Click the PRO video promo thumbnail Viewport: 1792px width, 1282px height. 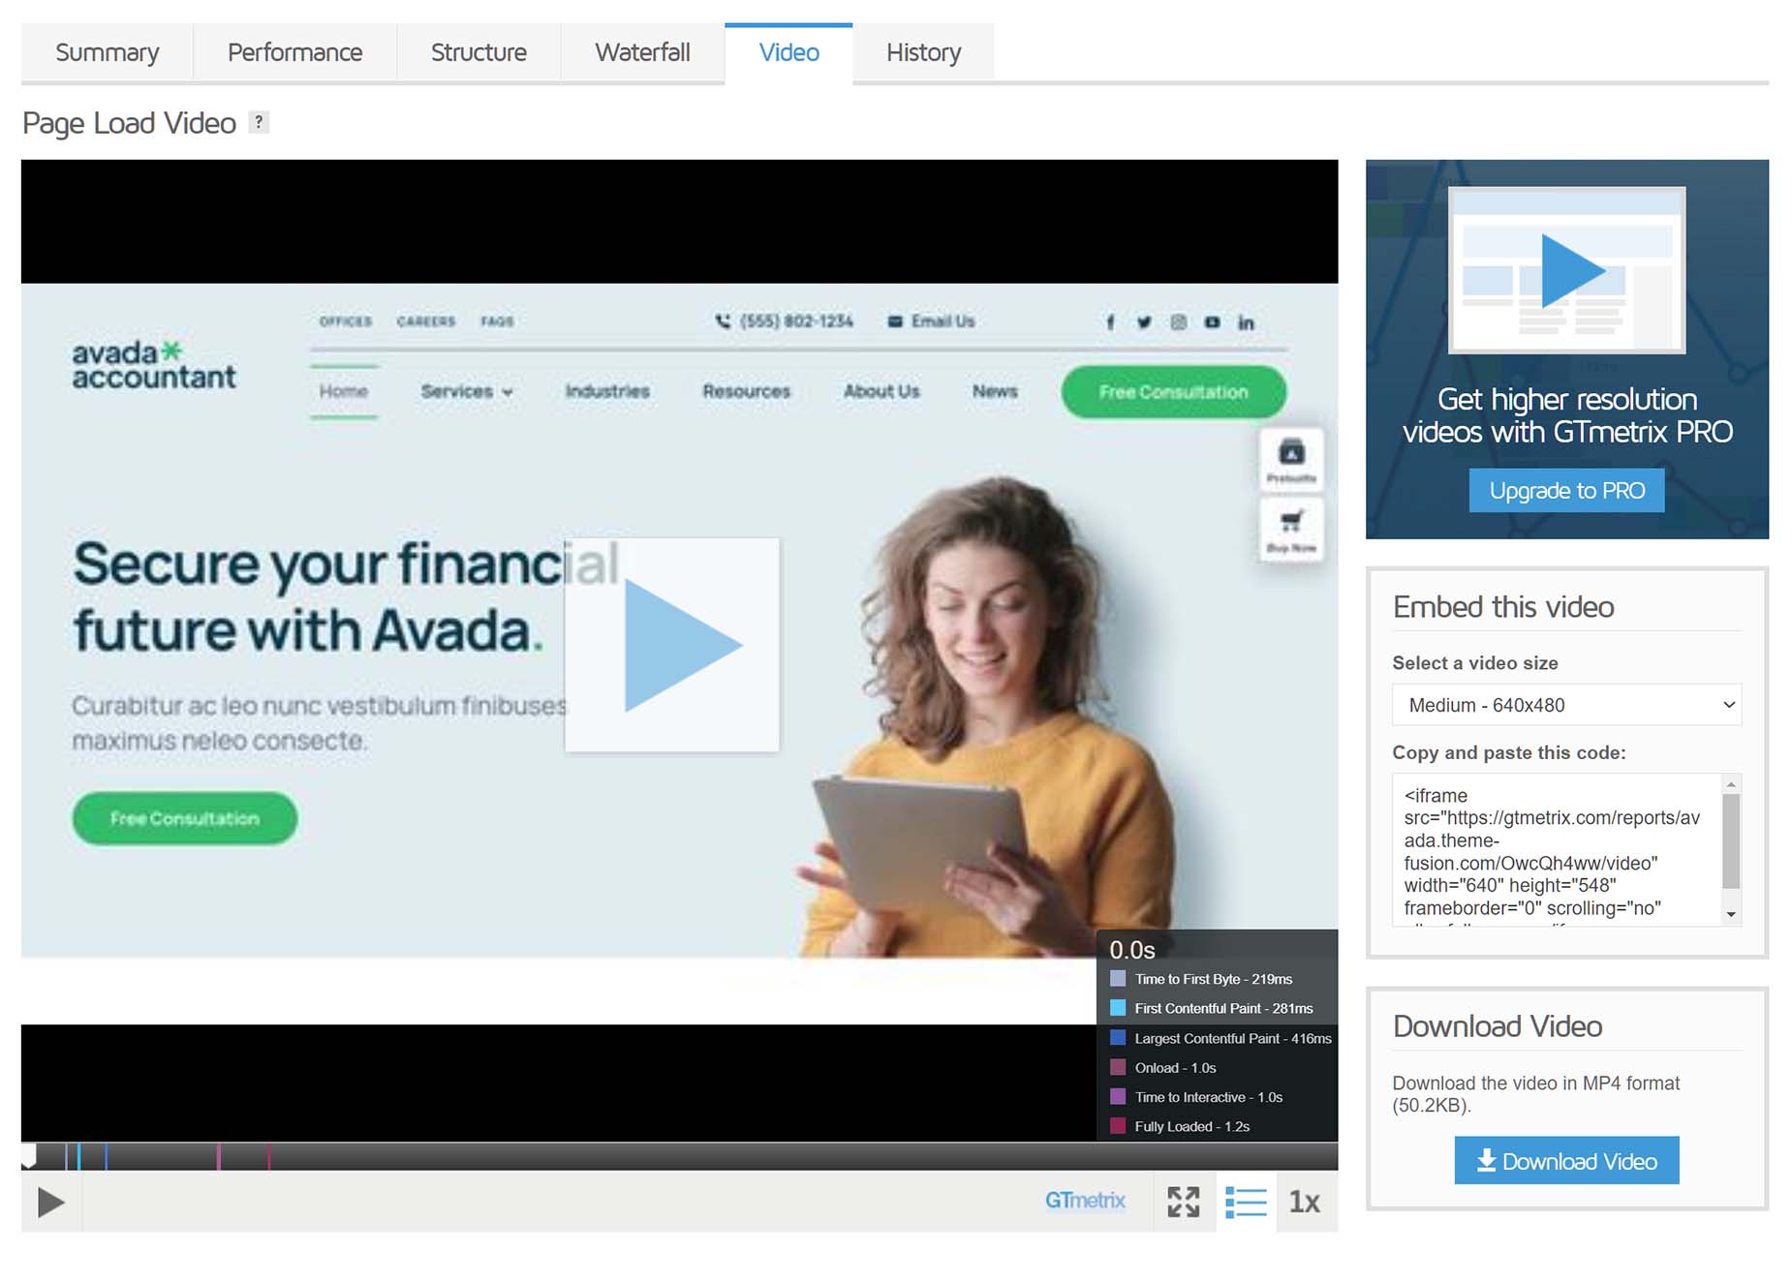click(x=1566, y=270)
